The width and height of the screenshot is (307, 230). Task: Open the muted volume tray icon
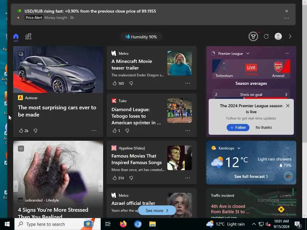268,224
